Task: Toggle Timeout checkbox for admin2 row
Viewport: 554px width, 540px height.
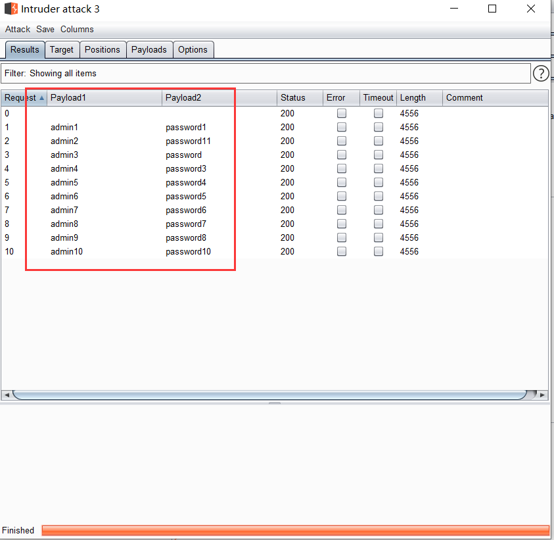Action: pos(379,141)
